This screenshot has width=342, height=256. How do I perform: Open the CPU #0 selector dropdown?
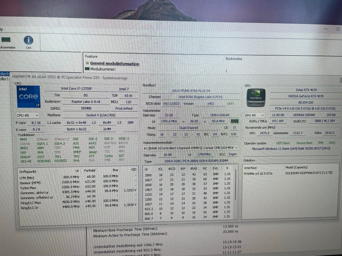(x=28, y=115)
